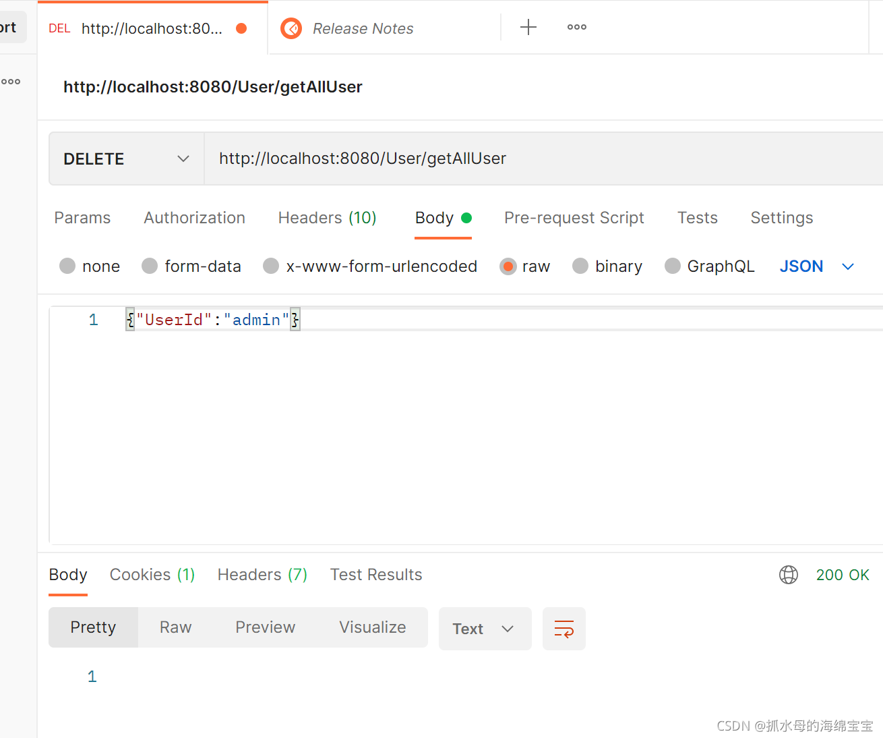
Task: Open the Pre-request Script tab
Action: point(574,218)
